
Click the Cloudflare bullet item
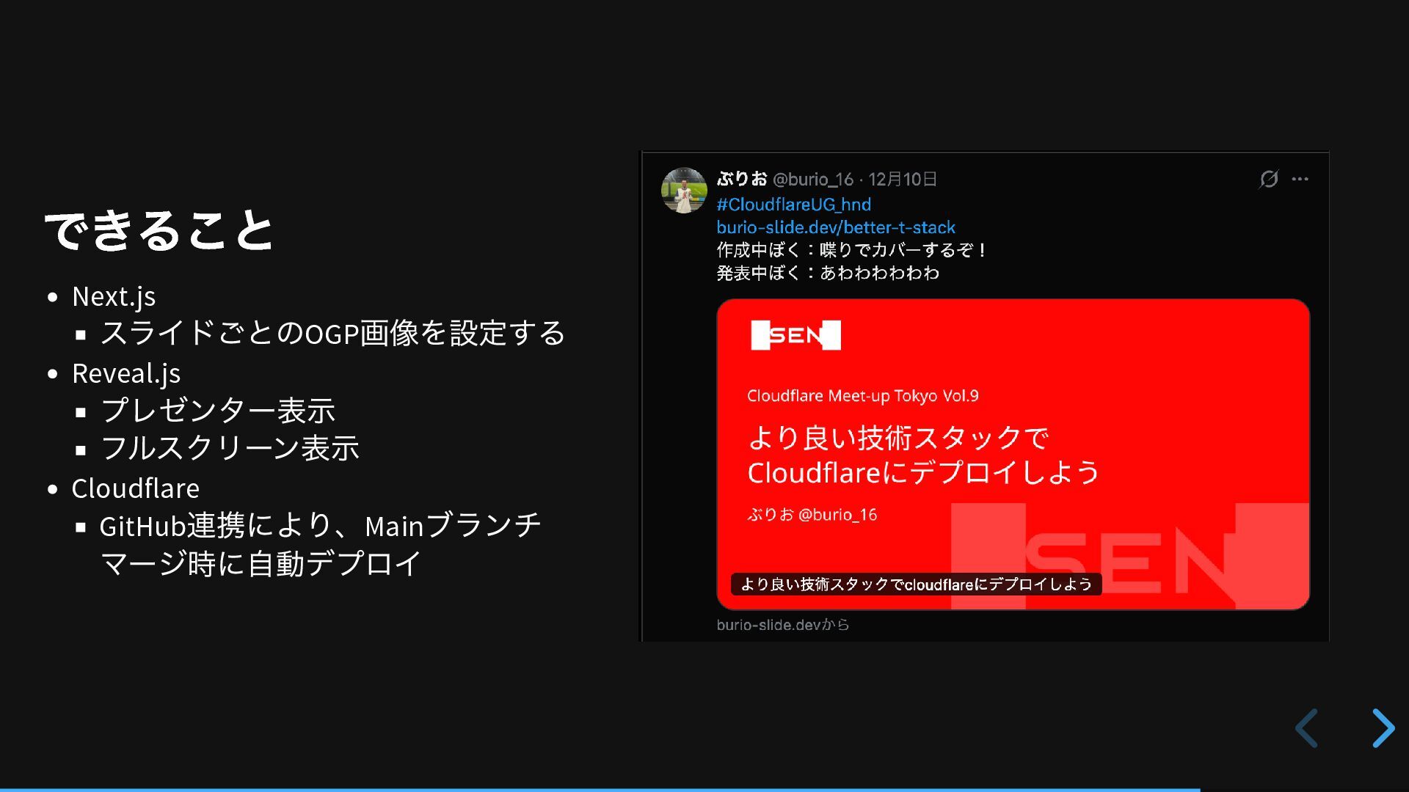(136, 488)
